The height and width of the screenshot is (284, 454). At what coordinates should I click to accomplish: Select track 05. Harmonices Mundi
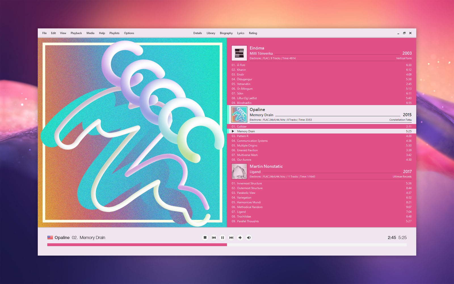point(321,202)
